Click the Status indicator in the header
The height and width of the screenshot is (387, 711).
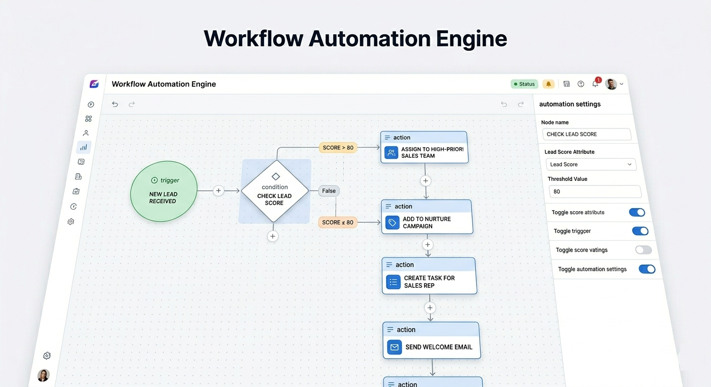524,84
